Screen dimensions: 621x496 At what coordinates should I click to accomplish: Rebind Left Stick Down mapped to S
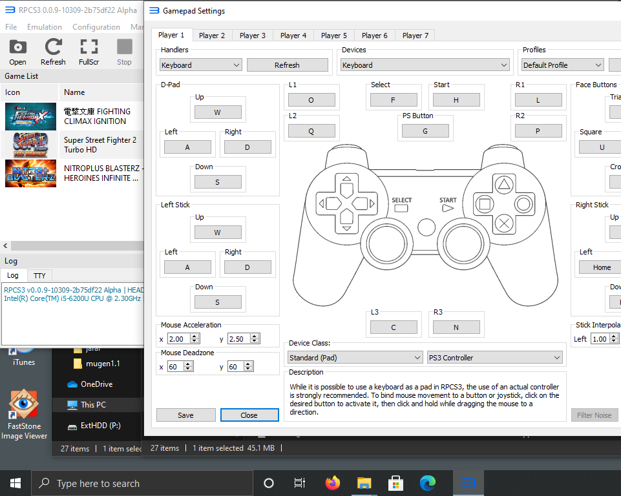click(217, 302)
